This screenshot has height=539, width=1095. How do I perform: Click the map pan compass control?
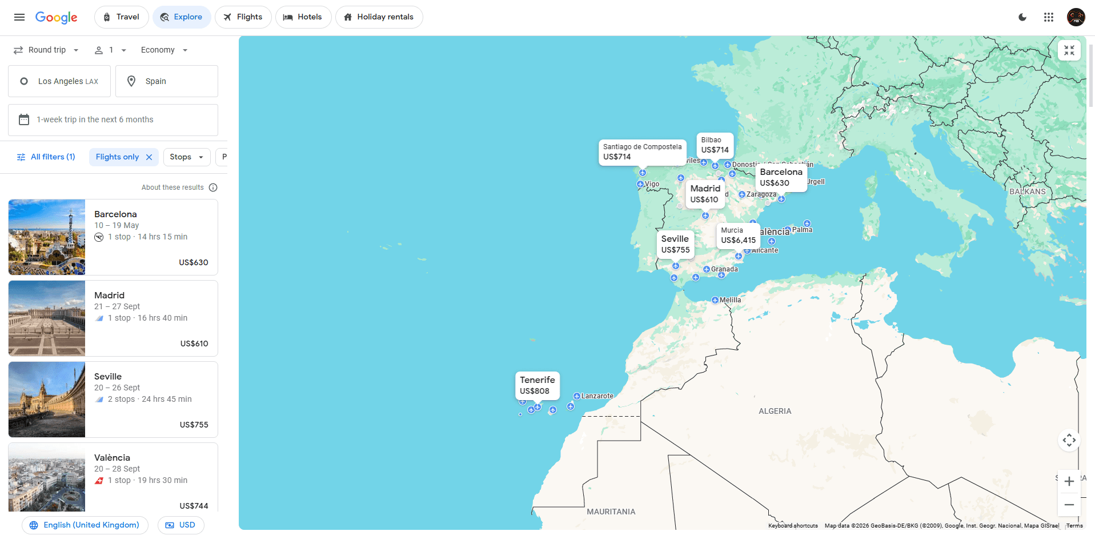[1069, 440]
